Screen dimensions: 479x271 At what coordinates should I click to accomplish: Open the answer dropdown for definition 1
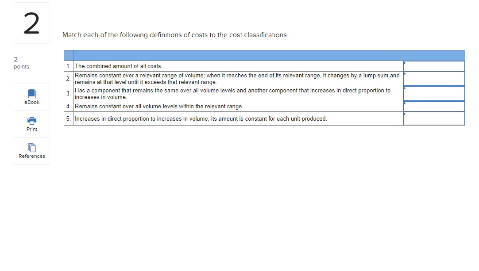click(433, 66)
